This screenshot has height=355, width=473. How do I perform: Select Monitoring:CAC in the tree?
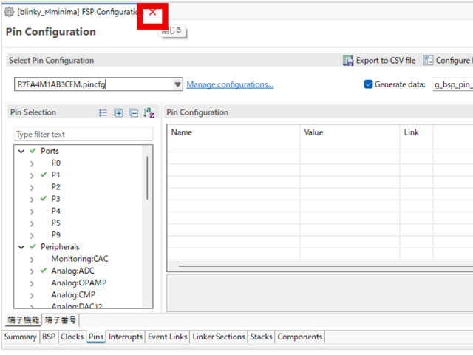[80, 259]
